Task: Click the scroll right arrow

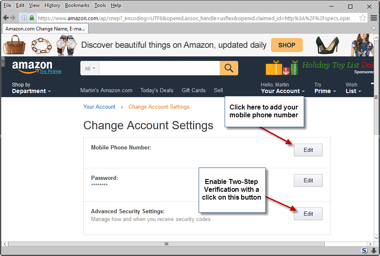Action: pos(370,244)
